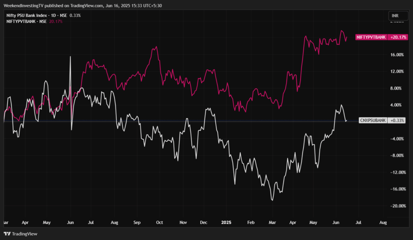This screenshot has height=240, width=413.
Task: Click the +20.17% value tag
Action: click(398, 37)
